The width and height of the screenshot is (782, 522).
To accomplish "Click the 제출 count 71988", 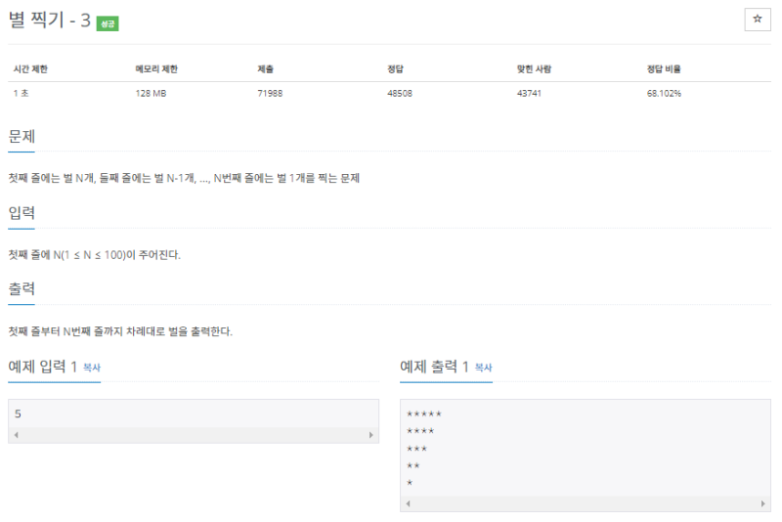I will (270, 93).
